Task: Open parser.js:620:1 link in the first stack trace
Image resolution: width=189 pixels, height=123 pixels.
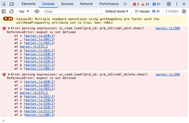Action: pyautogui.click(x=39, y=36)
